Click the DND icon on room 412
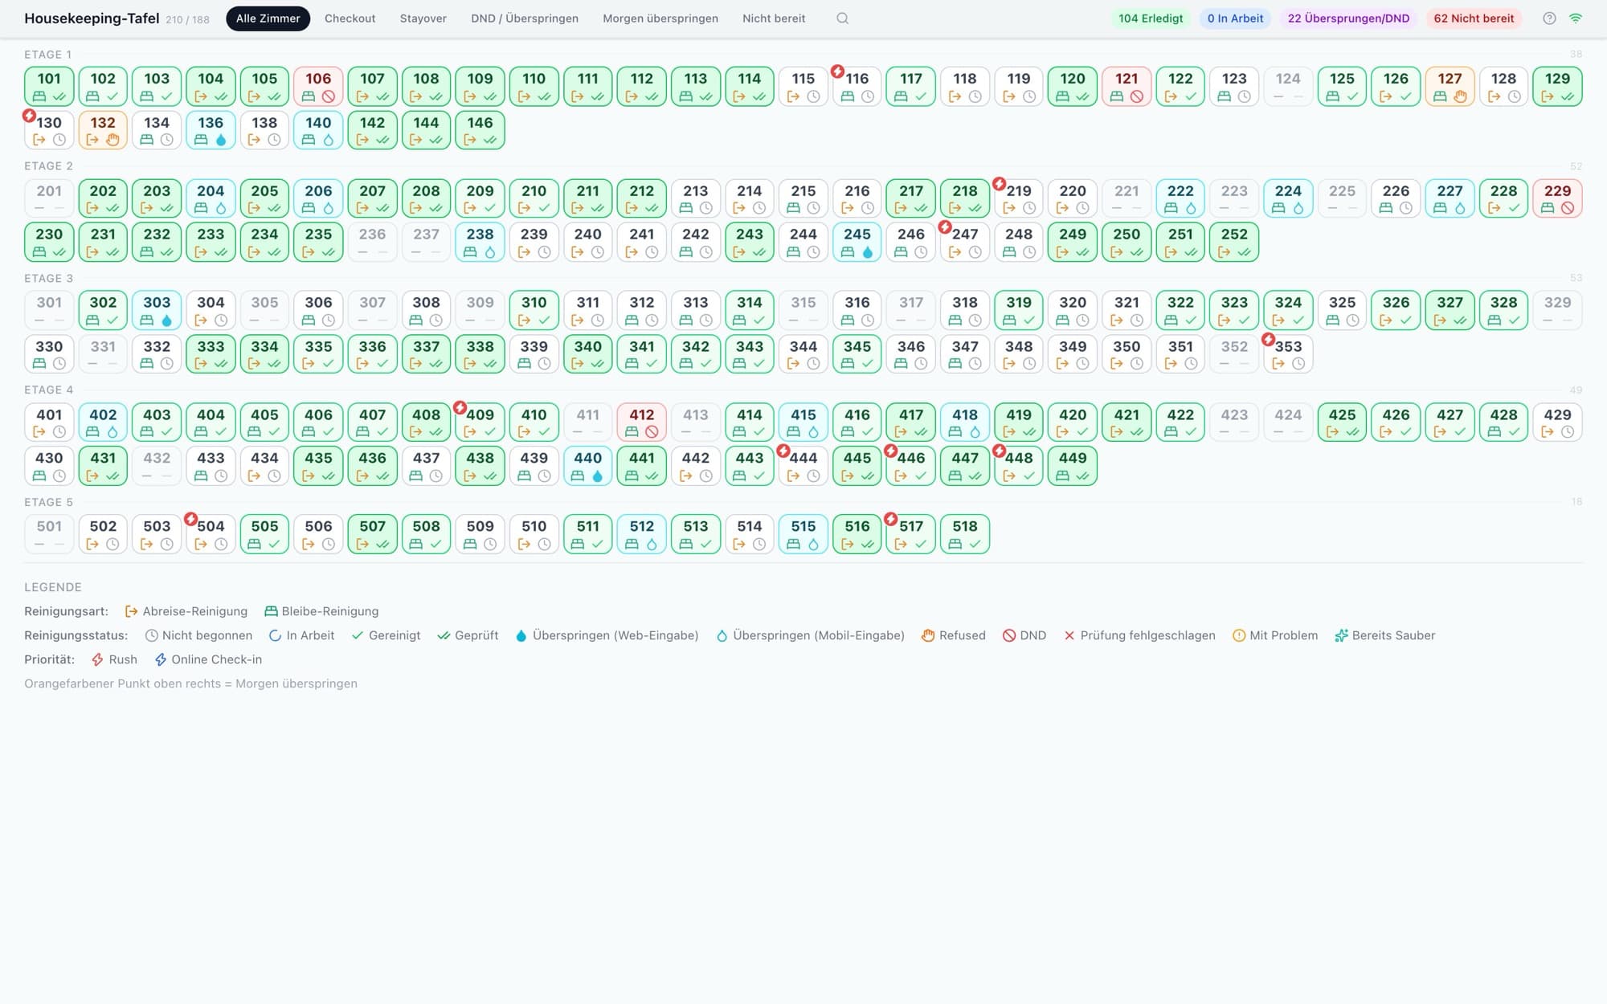The image size is (1607, 1004). [652, 432]
